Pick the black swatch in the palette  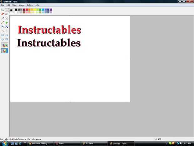point(16,9)
